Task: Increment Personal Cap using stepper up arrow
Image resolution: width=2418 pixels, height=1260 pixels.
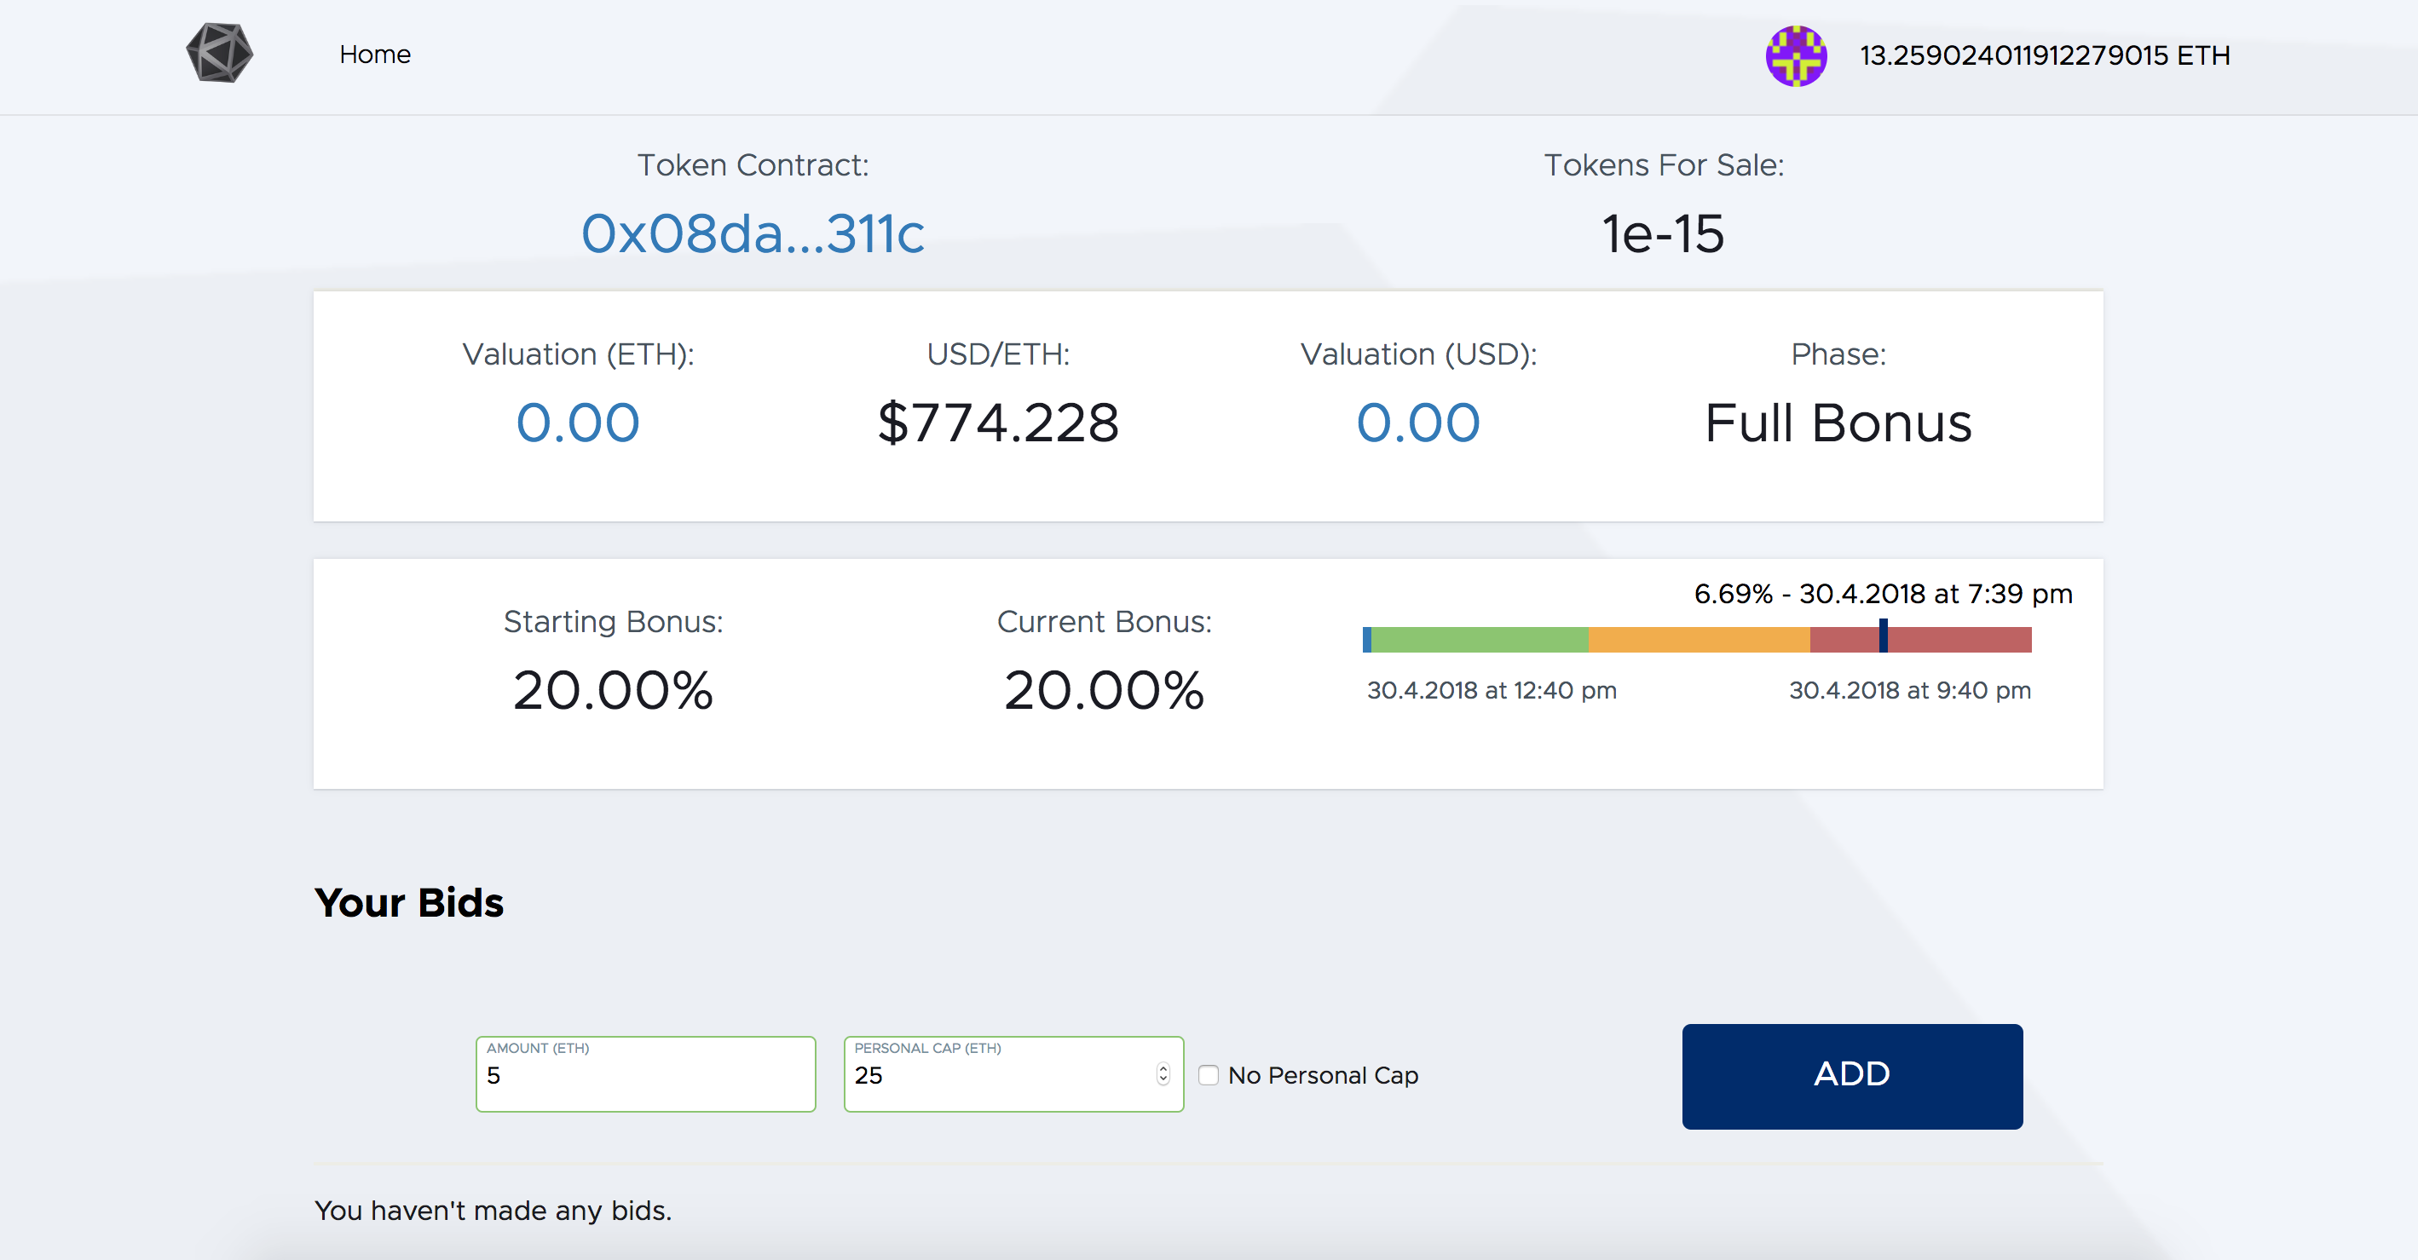Action: pos(1163,1068)
